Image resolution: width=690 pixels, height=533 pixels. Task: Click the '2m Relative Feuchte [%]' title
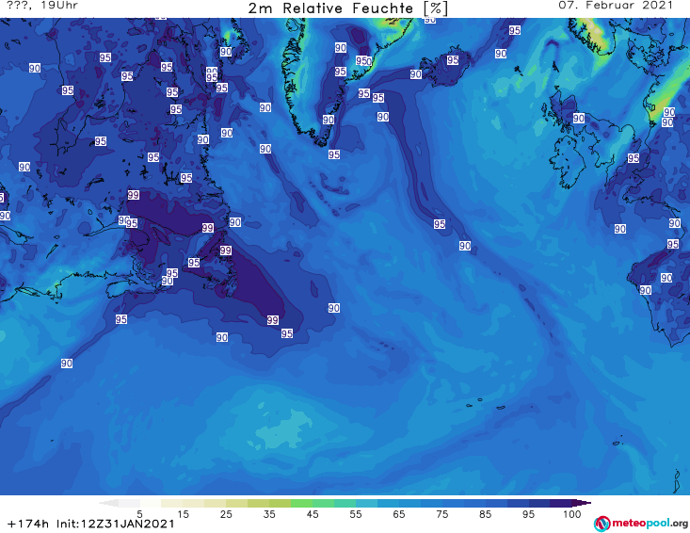pos(347,8)
